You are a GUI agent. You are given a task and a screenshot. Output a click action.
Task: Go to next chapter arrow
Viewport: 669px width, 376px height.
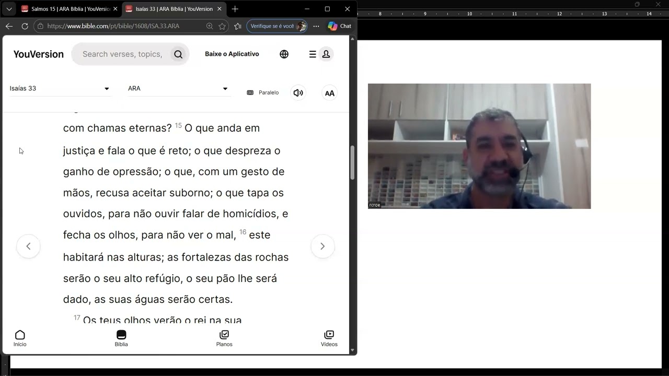(x=322, y=246)
